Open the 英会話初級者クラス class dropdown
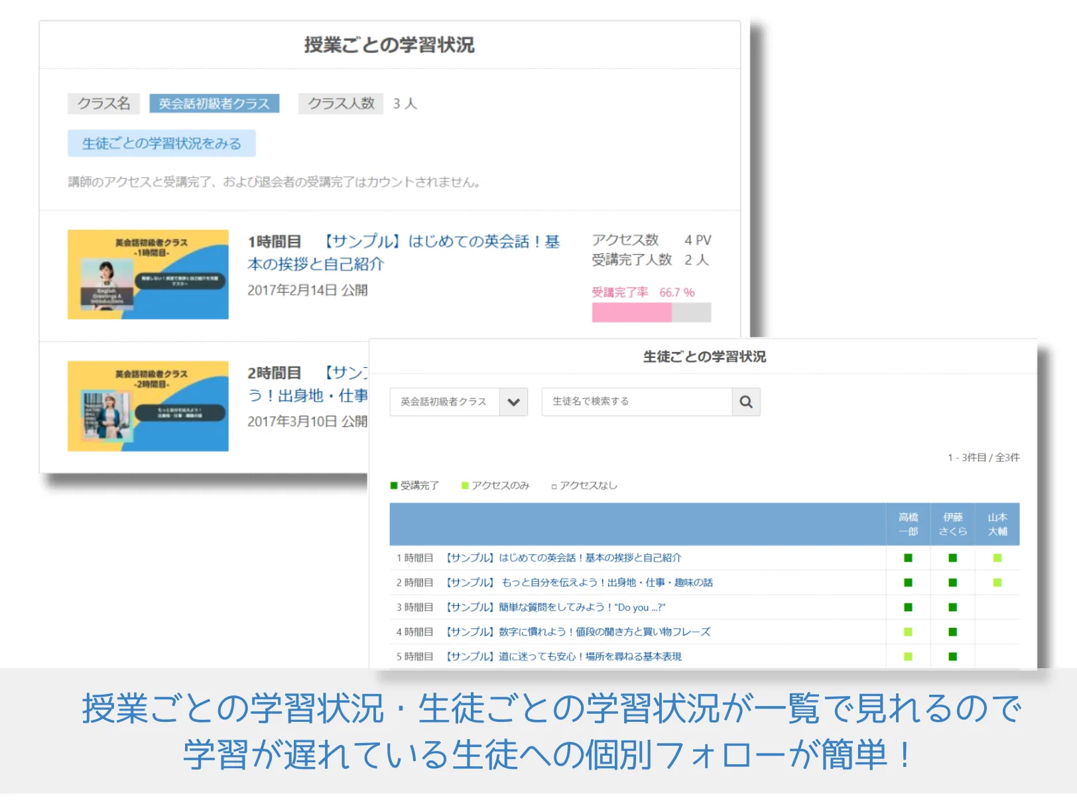Viewport: 1077px width, 812px height. (x=513, y=402)
